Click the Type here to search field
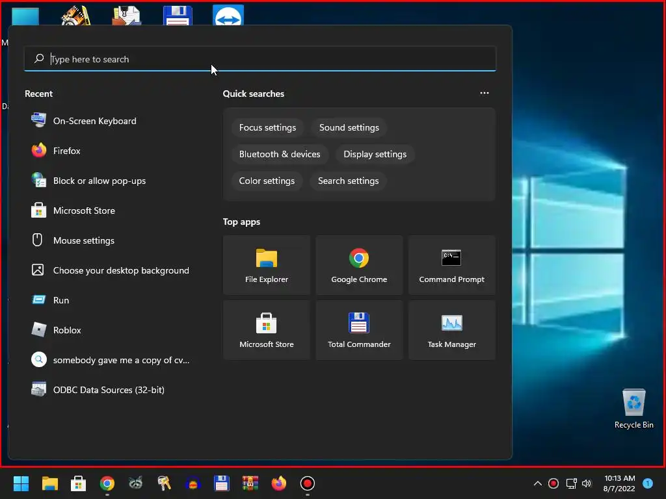Image resolution: width=666 pixels, height=499 pixels. (x=260, y=59)
